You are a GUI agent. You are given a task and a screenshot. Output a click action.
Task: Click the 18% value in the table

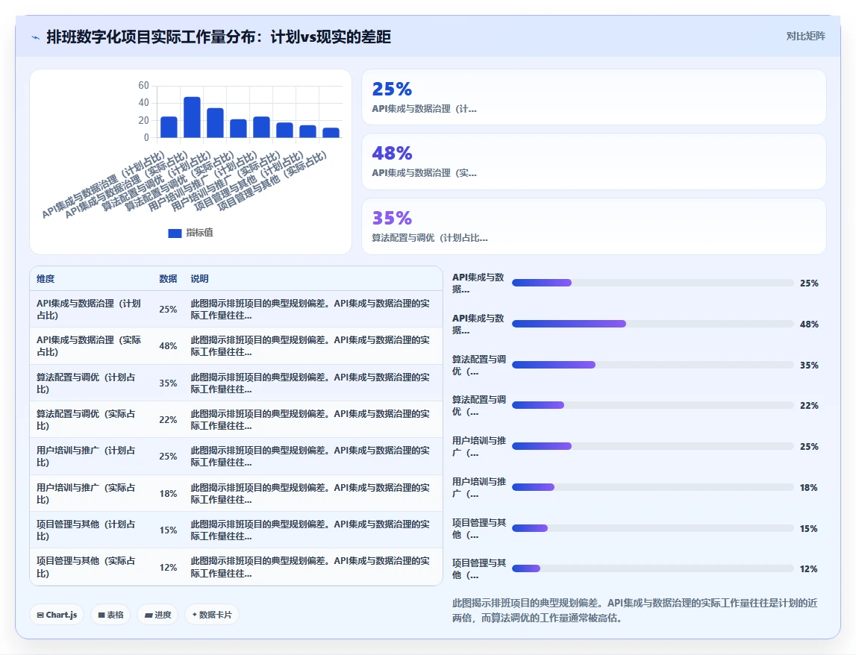pyautogui.click(x=168, y=493)
